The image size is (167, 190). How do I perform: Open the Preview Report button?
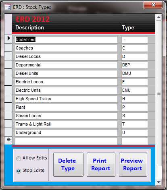[133, 165]
